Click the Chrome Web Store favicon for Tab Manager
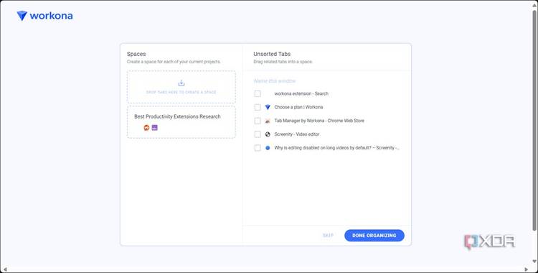This screenshot has width=538, height=273. [268, 121]
